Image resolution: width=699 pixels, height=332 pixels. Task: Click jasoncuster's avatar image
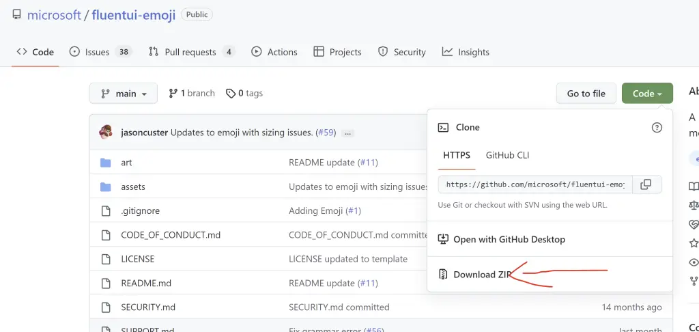coord(106,133)
